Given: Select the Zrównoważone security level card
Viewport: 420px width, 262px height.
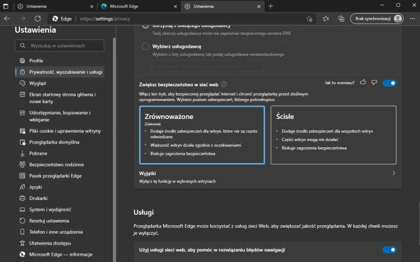Looking at the screenshot, I should (202, 135).
